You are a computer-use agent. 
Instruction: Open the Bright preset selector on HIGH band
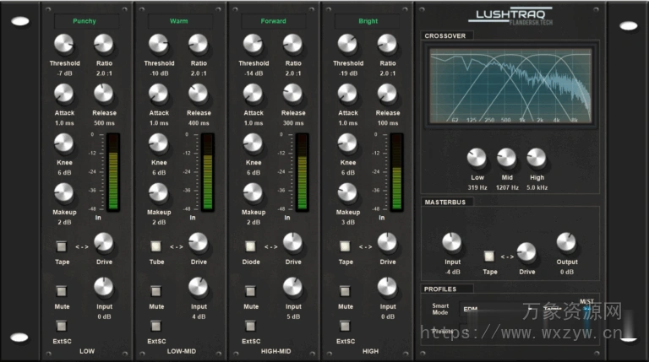tap(368, 21)
